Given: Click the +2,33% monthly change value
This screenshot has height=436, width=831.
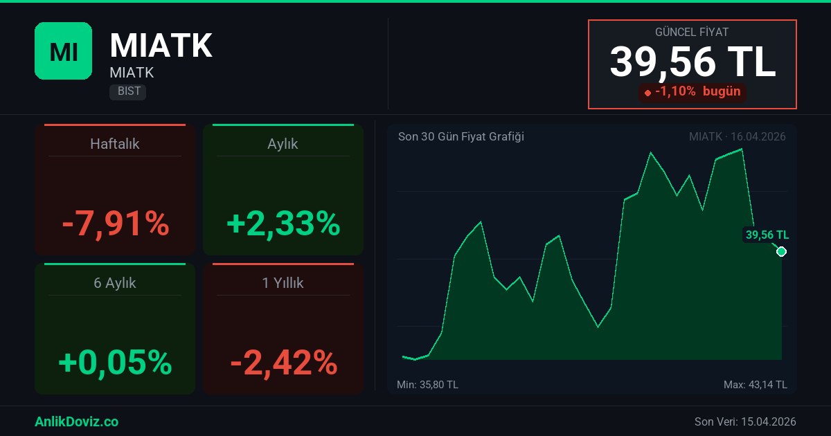Looking at the screenshot, I should coord(283,224).
